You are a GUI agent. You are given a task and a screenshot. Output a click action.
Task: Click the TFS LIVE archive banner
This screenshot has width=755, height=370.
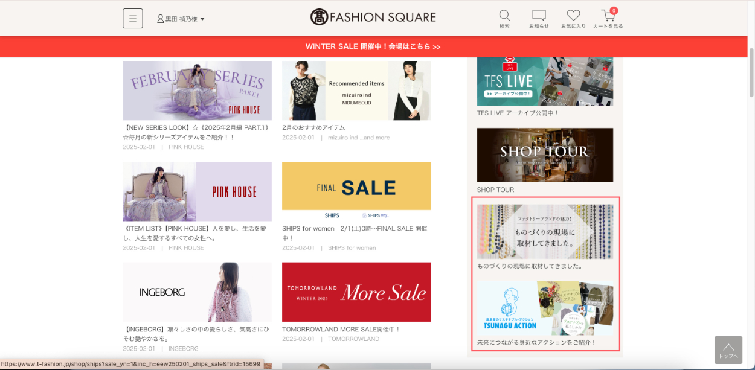click(x=545, y=81)
